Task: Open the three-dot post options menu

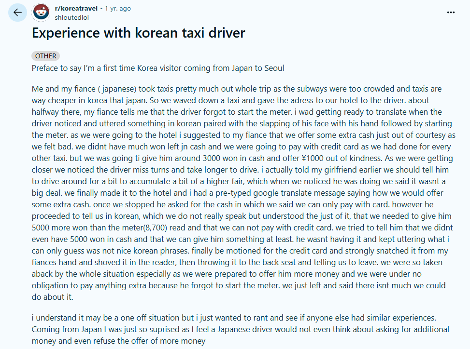Action: (x=451, y=12)
